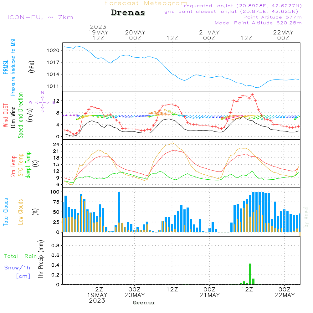Click the blue "Total Clouds" label
313x313 pixels.
pos(6,212)
